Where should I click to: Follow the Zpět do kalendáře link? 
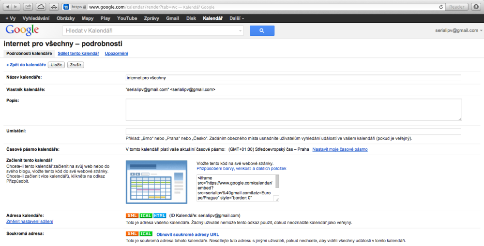coord(26,65)
